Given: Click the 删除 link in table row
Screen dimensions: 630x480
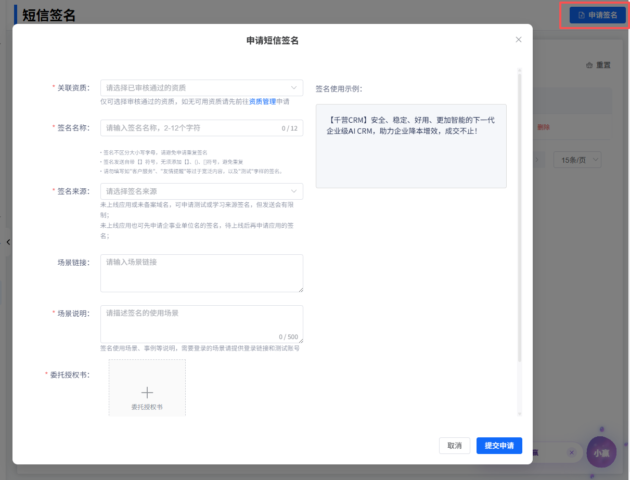Looking at the screenshot, I should tap(543, 127).
